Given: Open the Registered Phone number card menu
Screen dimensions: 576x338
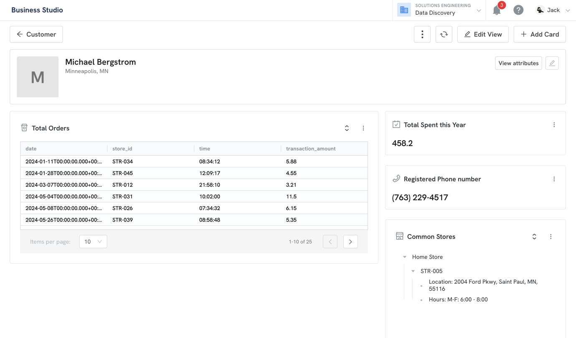Looking at the screenshot, I should (554, 179).
